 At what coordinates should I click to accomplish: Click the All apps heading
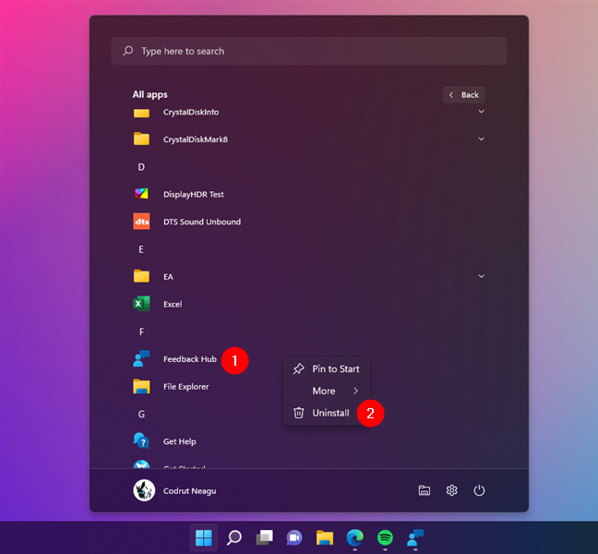[x=149, y=94]
